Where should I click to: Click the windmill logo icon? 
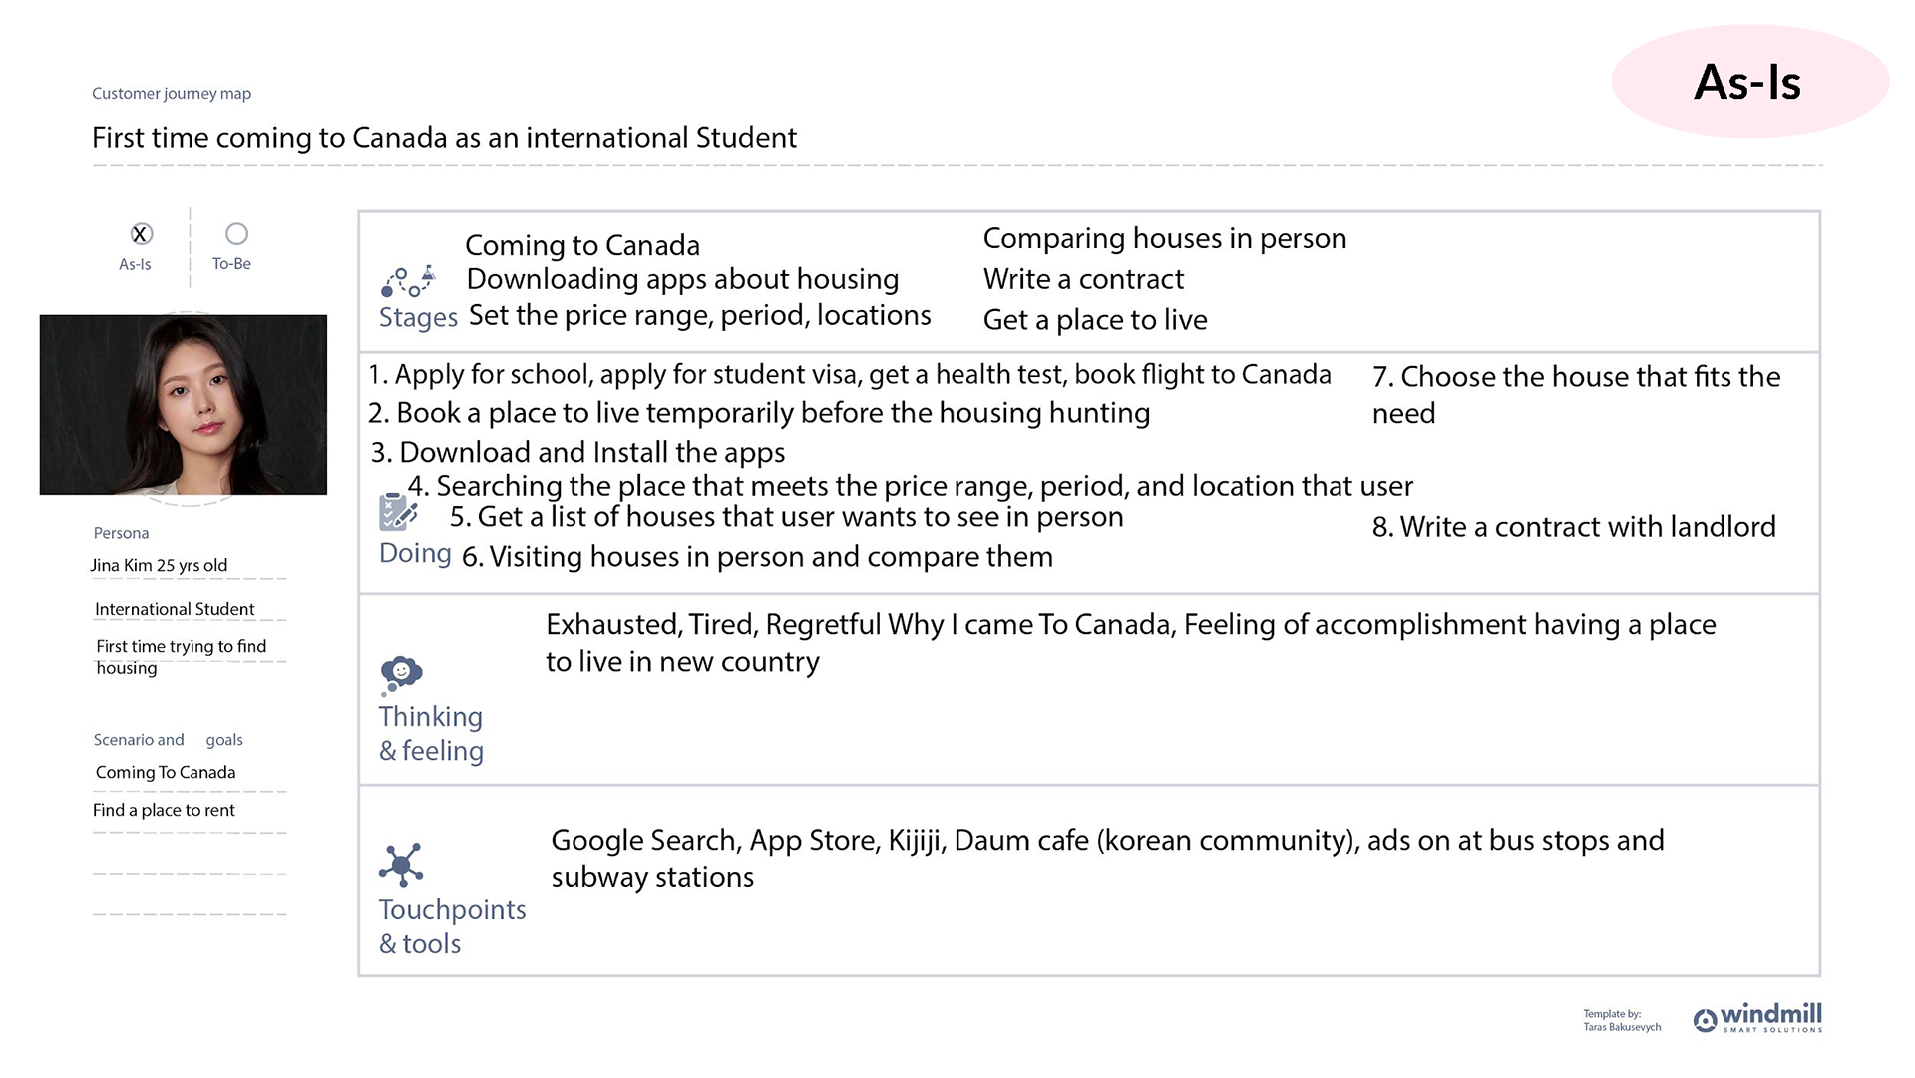[x=1706, y=1019]
